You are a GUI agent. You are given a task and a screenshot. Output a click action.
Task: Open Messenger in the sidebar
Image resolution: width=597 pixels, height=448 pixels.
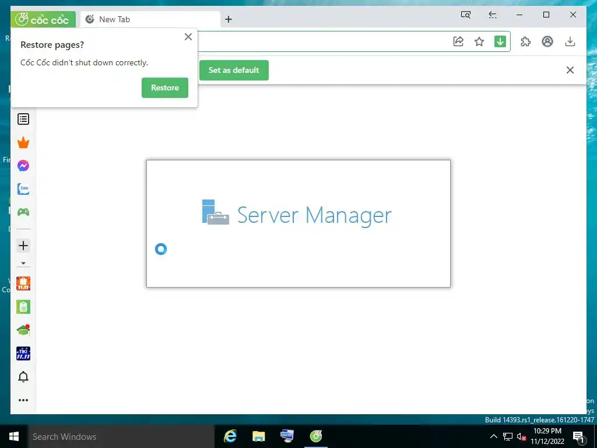pos(23,166)
